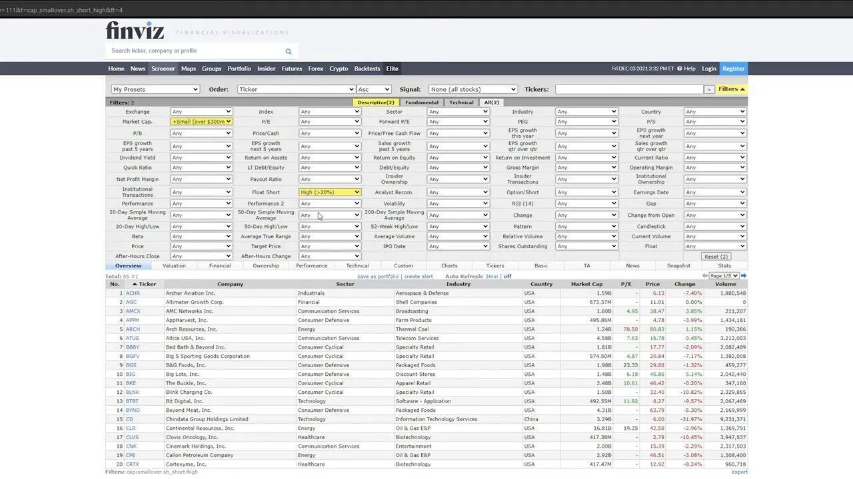Viewport: 853px width, 479px height.
Task: Click the search magnifying glass icon
Action: 289,51
